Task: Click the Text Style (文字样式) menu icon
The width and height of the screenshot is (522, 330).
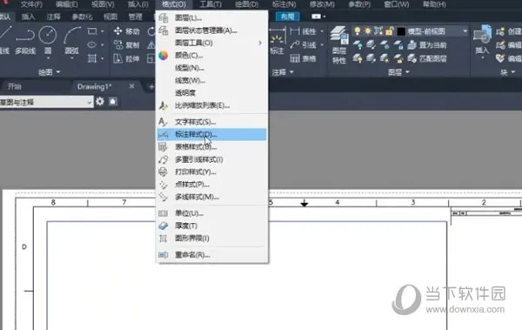Action: pyautogui.click(x=164, y=122)
